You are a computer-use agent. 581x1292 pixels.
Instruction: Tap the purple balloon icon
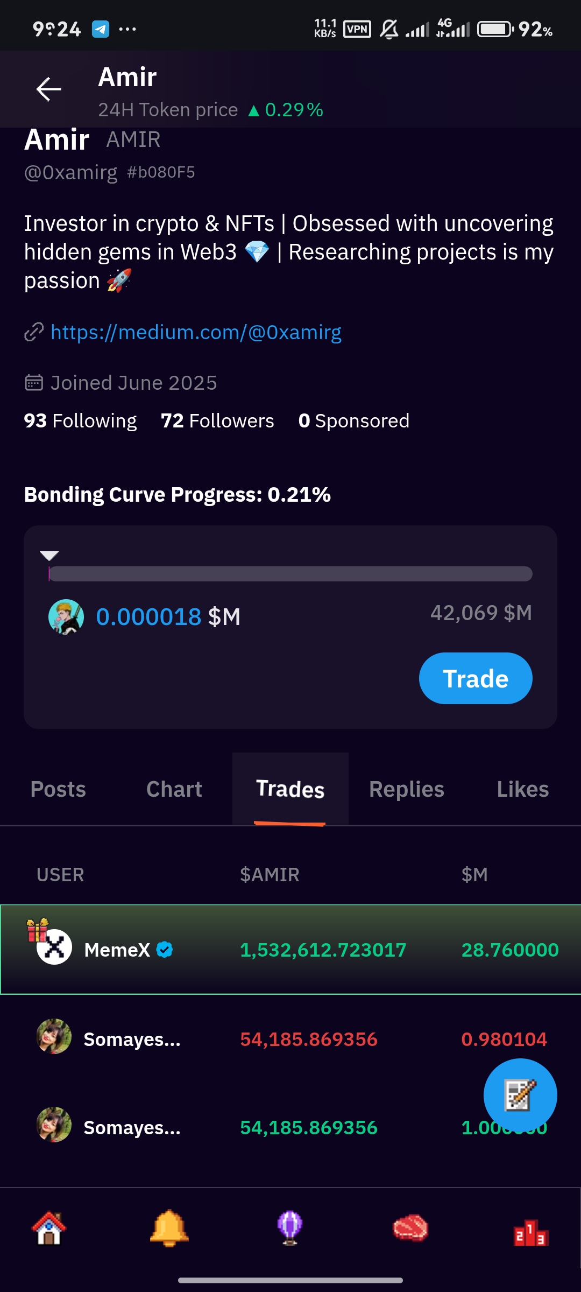pyautogui.click(x=290, y=1228)
